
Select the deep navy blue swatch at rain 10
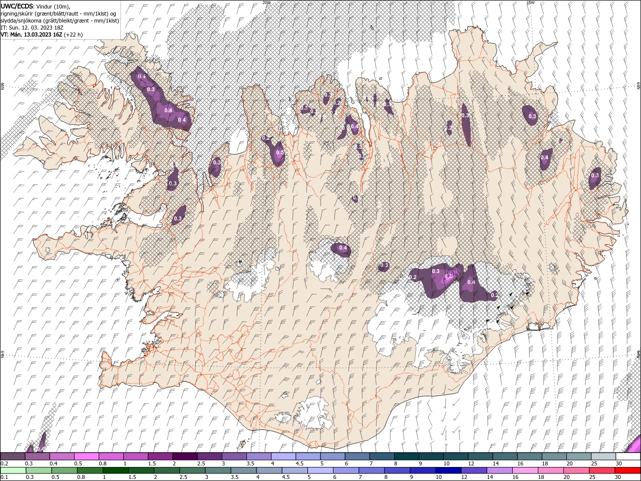(x=448, y=470)
